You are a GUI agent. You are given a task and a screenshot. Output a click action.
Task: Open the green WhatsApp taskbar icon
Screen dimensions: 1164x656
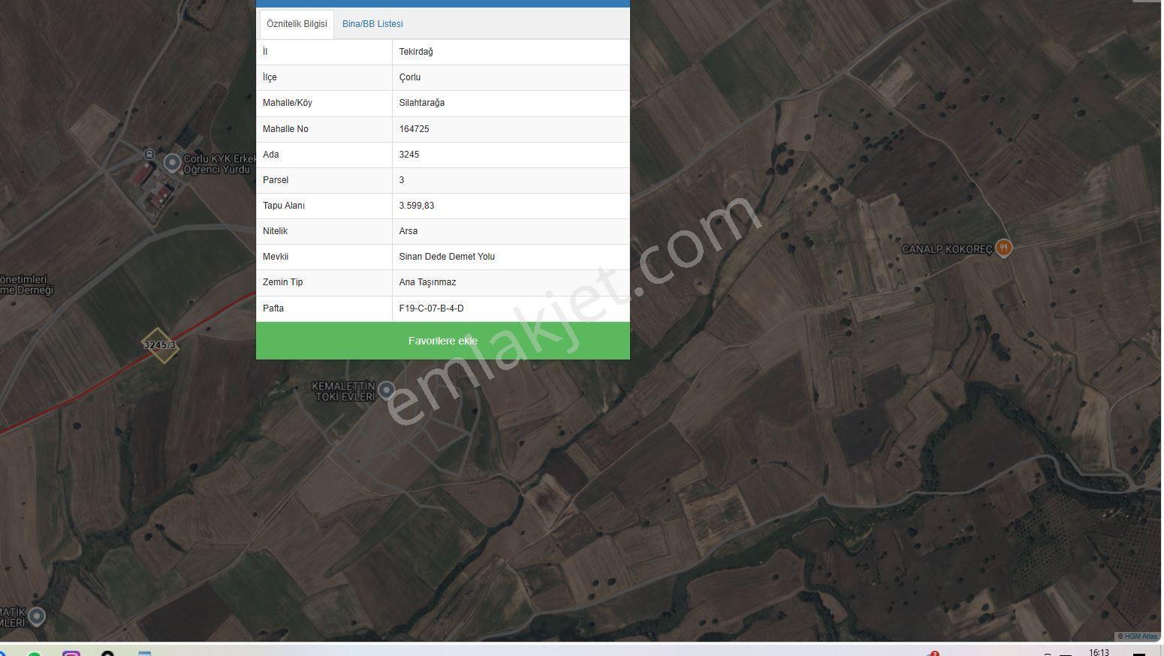[34, 654]
